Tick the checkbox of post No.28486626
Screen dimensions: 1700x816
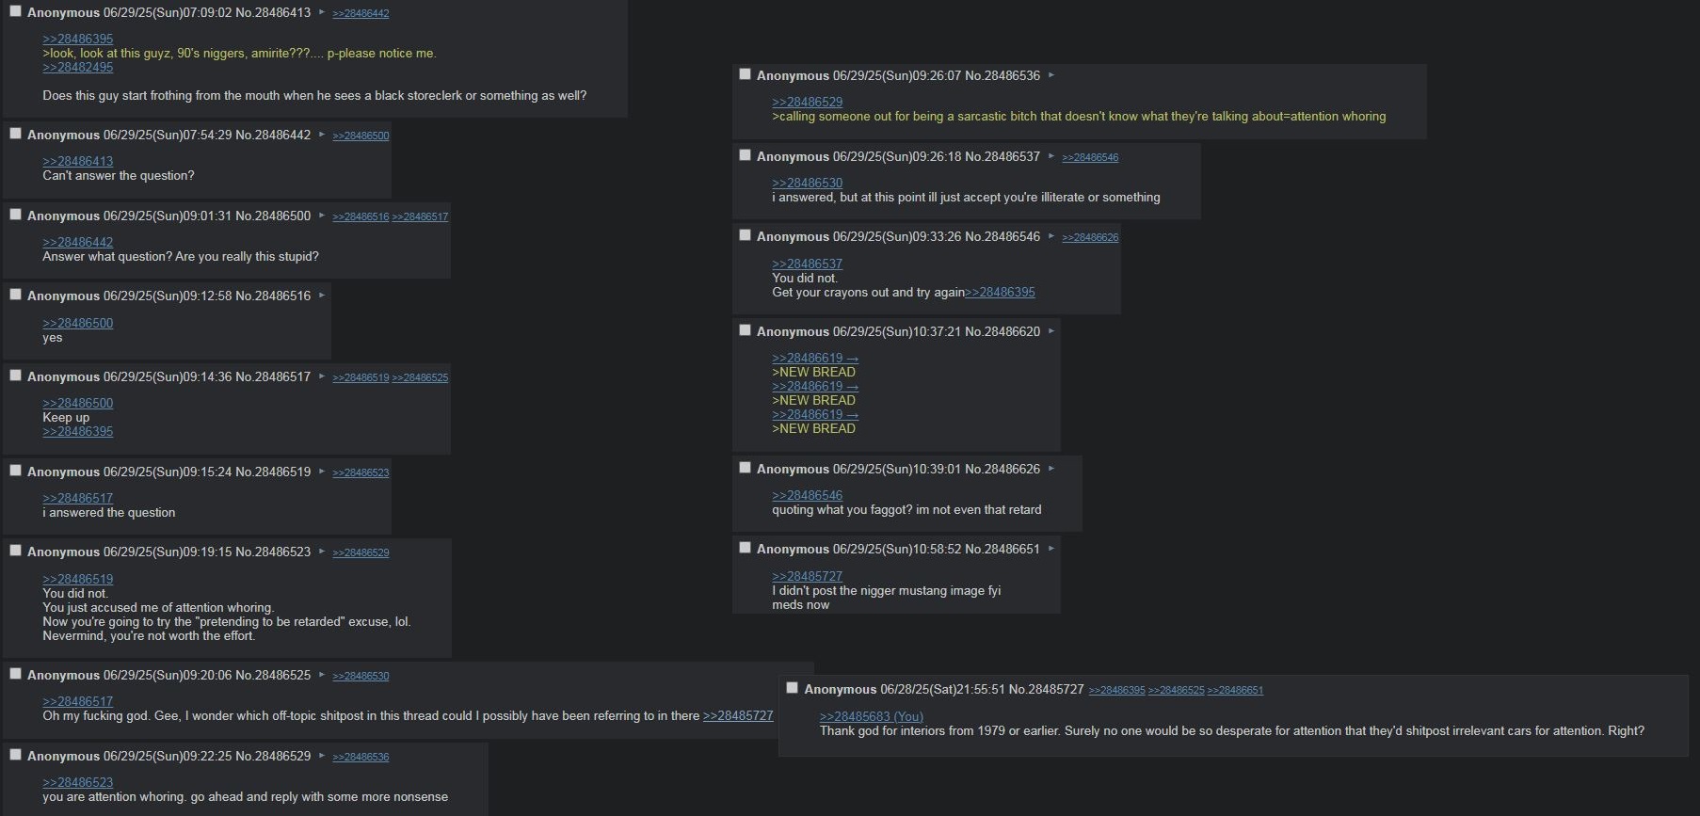click(745, 468)
